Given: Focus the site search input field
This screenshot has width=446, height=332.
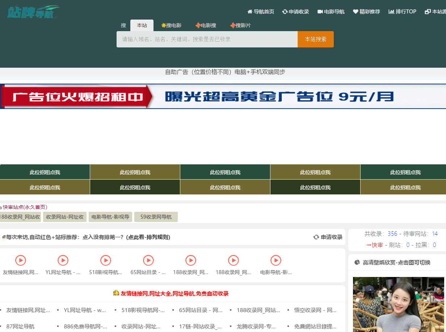Looking at the screenshot, I should (207, 39).
